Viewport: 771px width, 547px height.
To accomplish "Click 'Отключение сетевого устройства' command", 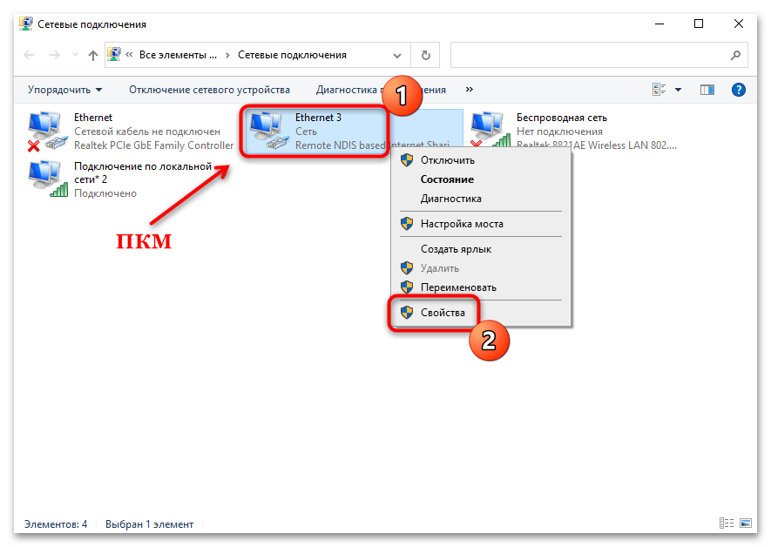I will click(209, 90).
